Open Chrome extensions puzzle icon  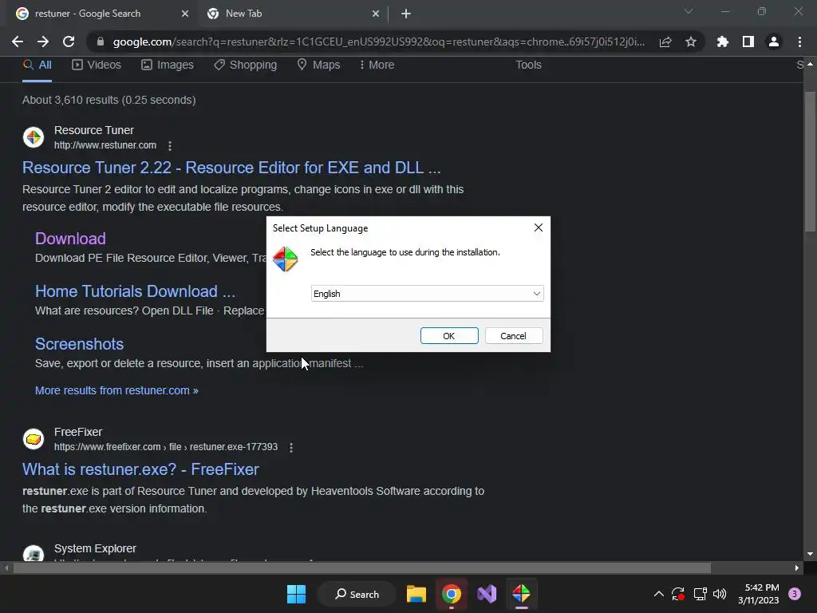[x=723, y=42]
